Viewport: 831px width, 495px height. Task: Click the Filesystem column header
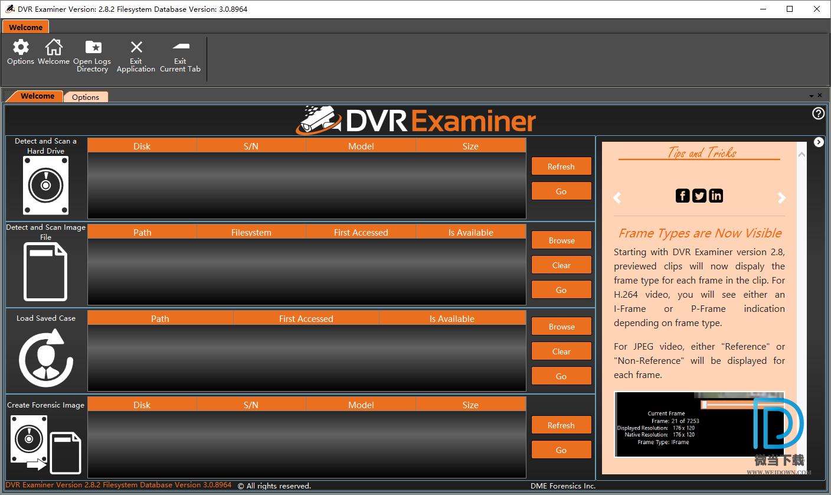251,232
